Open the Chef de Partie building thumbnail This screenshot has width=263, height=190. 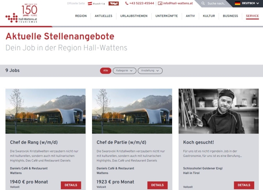point(132,111)
